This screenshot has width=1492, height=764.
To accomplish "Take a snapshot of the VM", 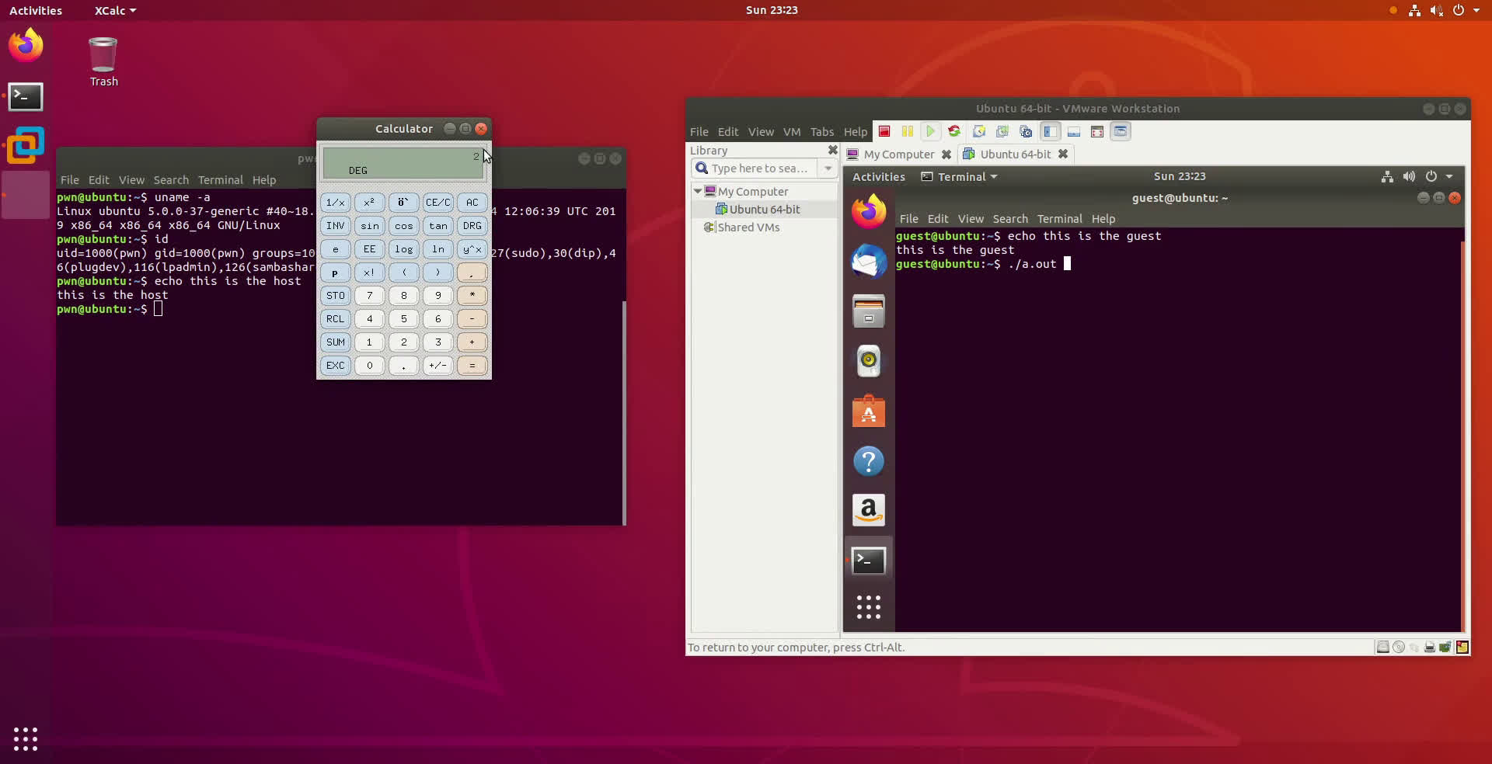I will pyautogui.click(x=978, y=131).
